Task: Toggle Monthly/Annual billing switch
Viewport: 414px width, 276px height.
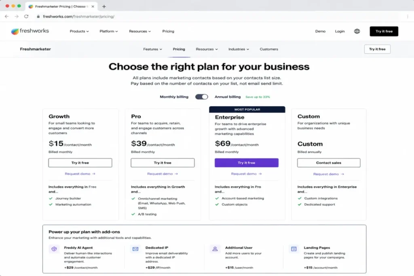Action: pos(201,97)
